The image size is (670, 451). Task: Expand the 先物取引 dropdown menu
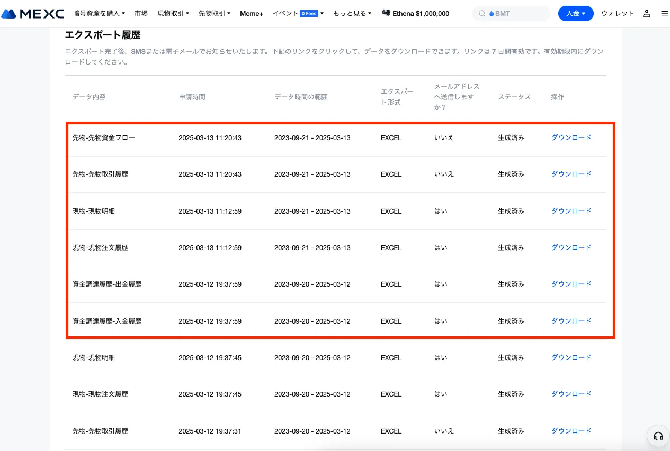coord(215,14)
